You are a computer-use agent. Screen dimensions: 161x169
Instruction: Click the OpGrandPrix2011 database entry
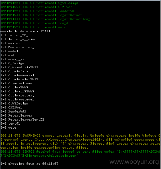coord(23,67)
